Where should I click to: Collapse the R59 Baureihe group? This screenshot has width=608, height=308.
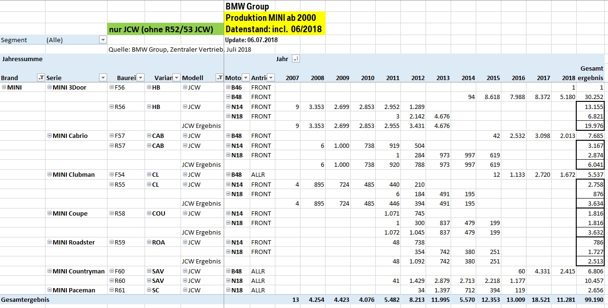click(111, 242)
